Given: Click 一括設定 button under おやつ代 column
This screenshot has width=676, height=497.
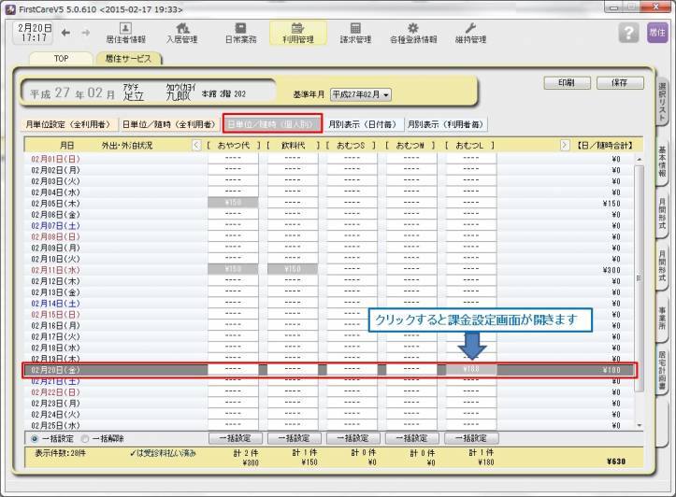Looking at the screenshot, I should (233, 437).
